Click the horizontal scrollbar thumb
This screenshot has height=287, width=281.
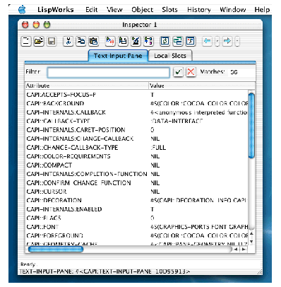[56, 249]
